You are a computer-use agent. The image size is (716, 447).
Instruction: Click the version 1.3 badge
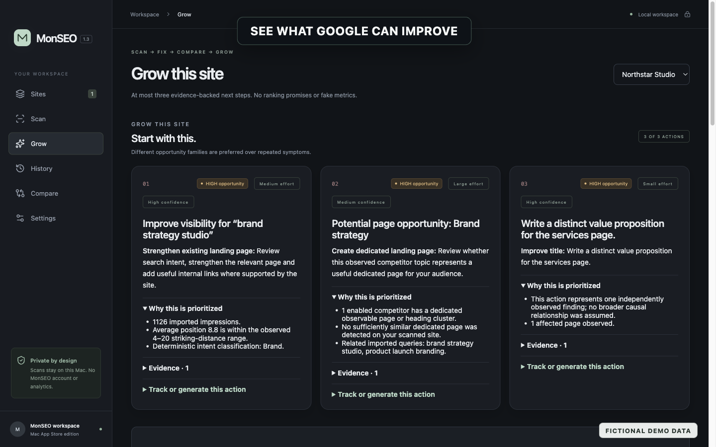(86, 39)
